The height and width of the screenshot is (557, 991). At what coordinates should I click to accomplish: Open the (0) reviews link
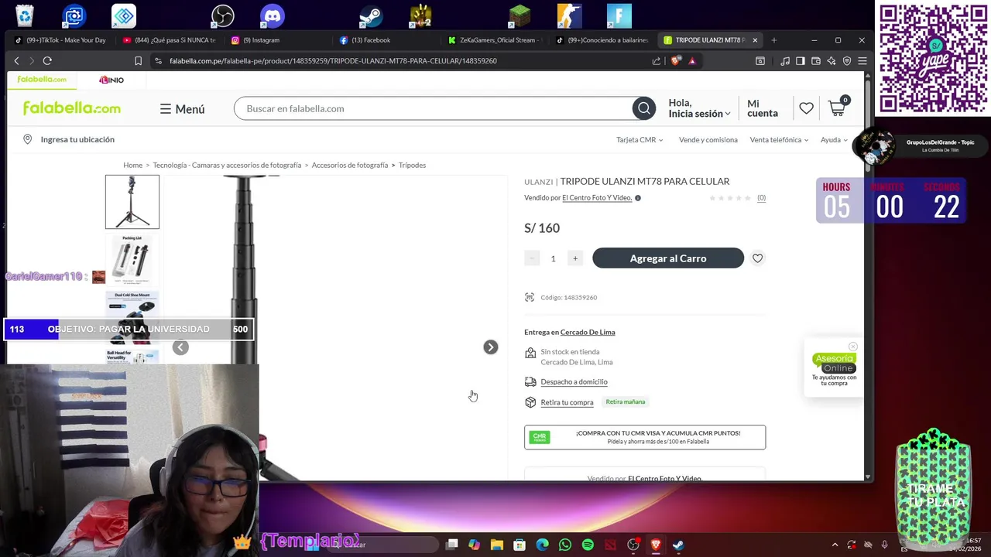(761, 198)
